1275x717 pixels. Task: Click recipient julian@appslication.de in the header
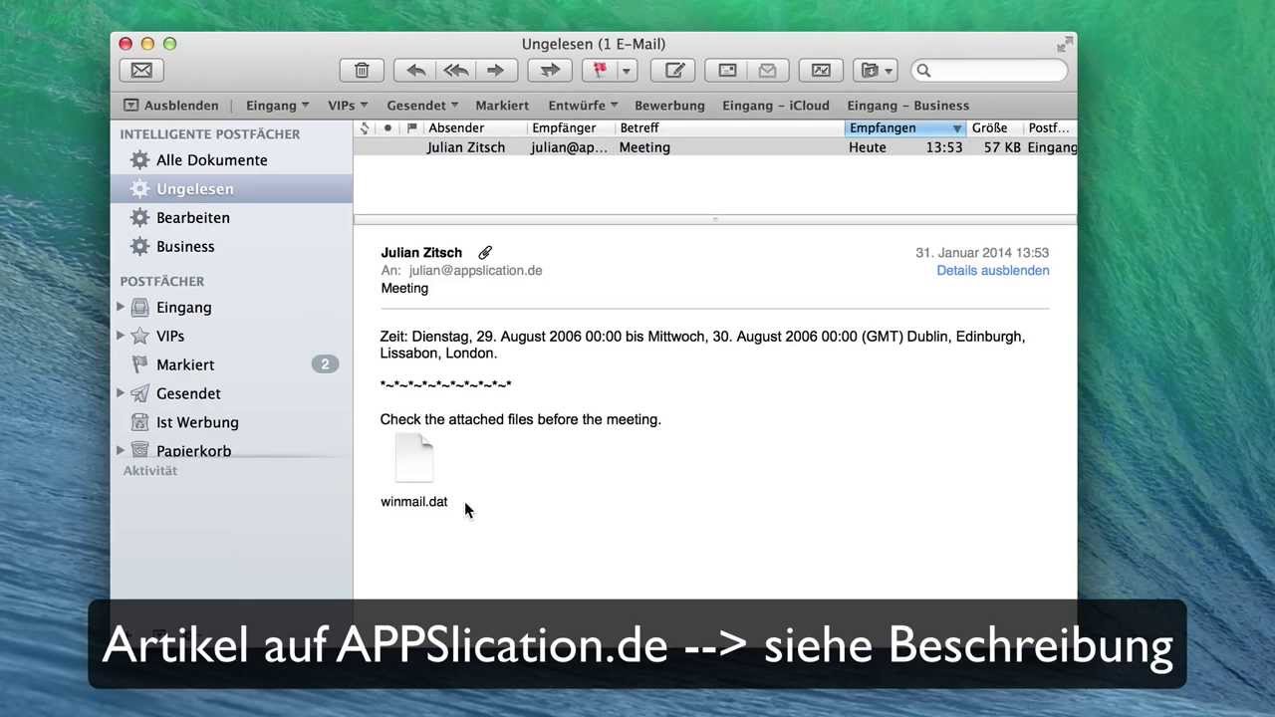tap(475, 271)
